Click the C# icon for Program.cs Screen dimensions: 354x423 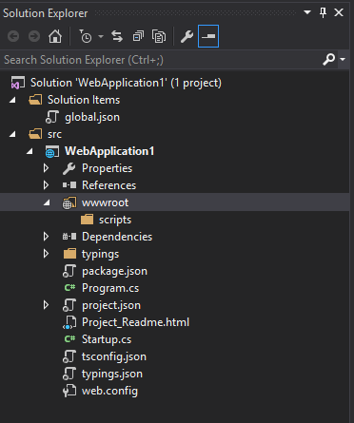point(69,288)
